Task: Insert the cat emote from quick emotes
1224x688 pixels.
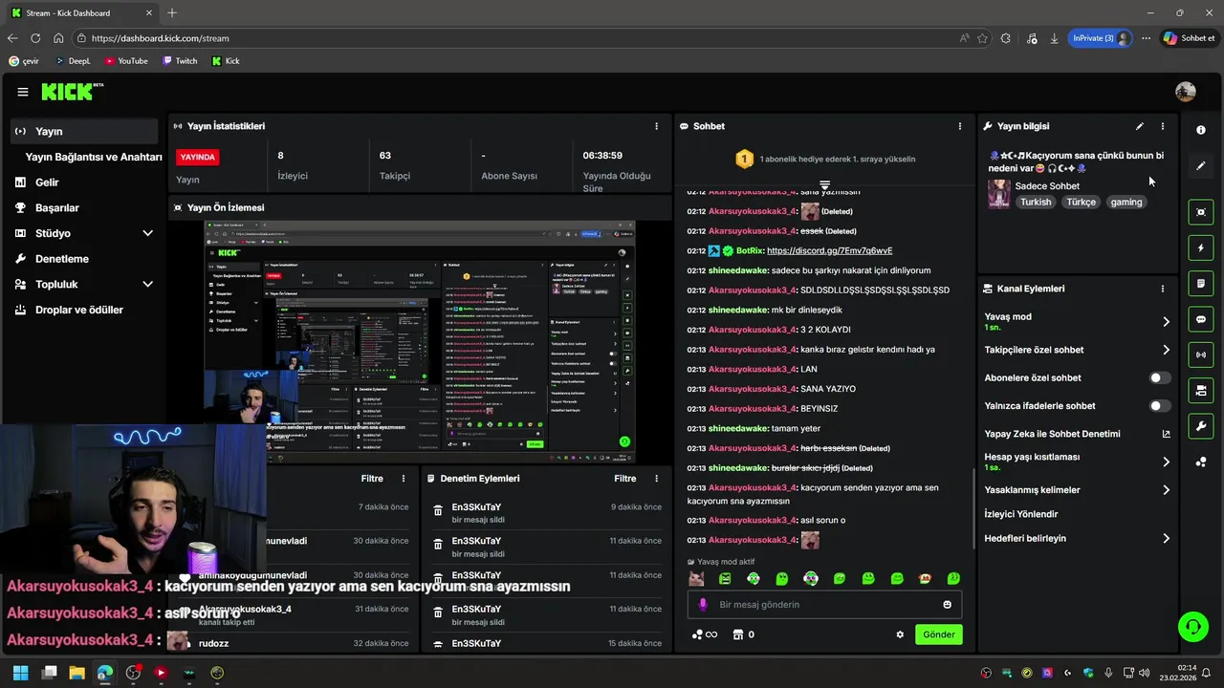Action: point(696,578)
